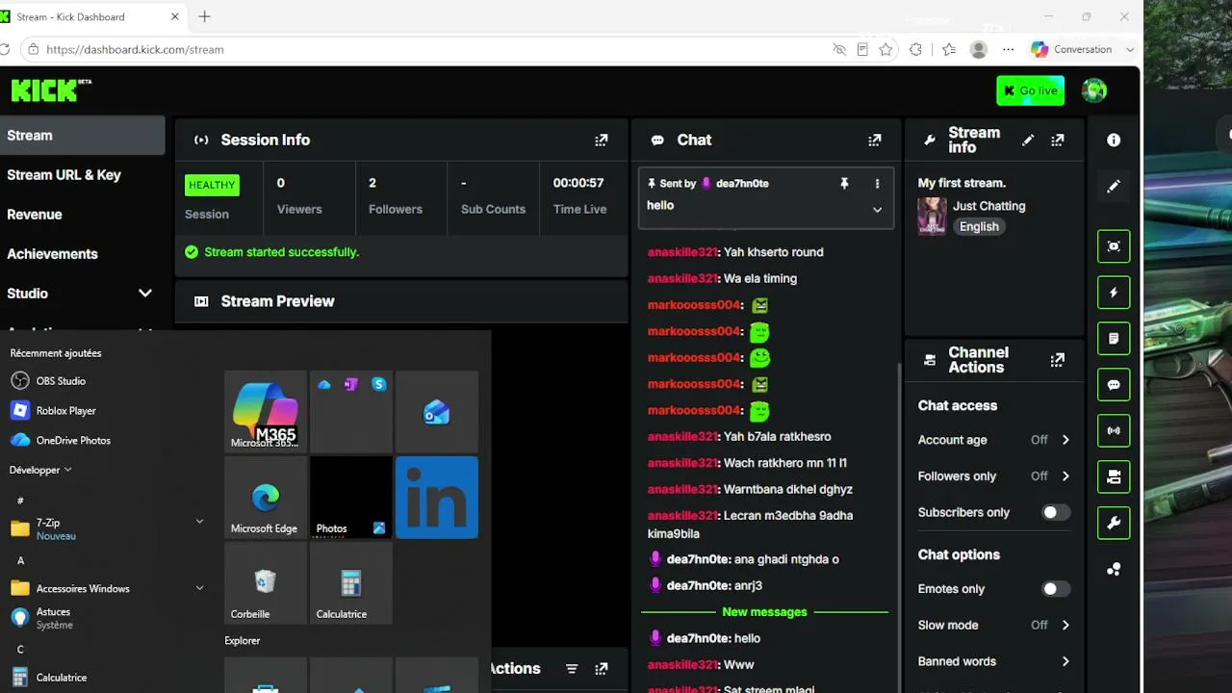Expand Accessoires Windows folder in Start menu

tap(199, 588)
